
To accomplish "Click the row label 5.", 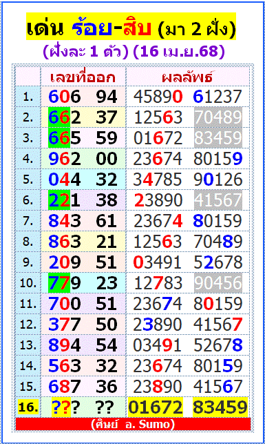I will 28,180.
